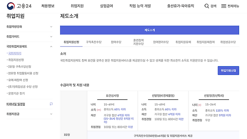
Task: Click the blue 제도소개 banner
Action: (x=149, y=30)
